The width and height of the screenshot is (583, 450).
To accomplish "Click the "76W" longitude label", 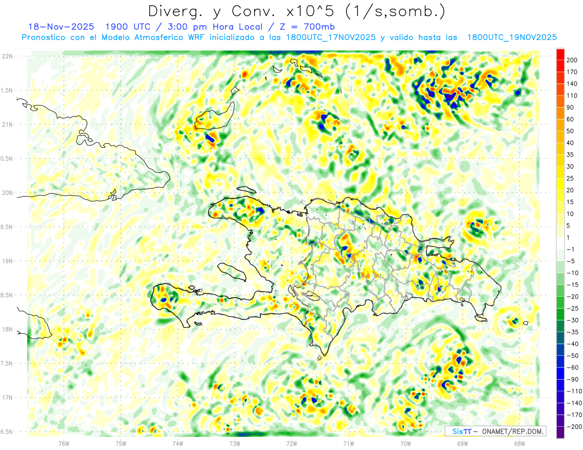I will pyautogui.click(x=64, y=443).
